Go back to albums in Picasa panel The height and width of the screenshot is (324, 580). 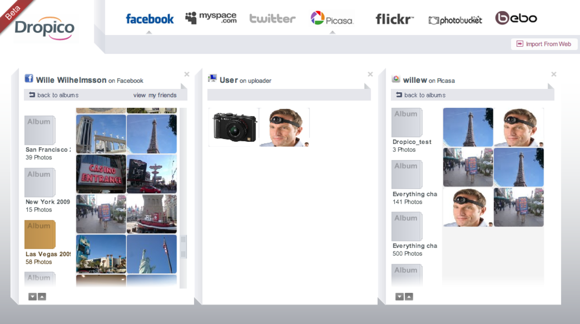tap(420, 95)
